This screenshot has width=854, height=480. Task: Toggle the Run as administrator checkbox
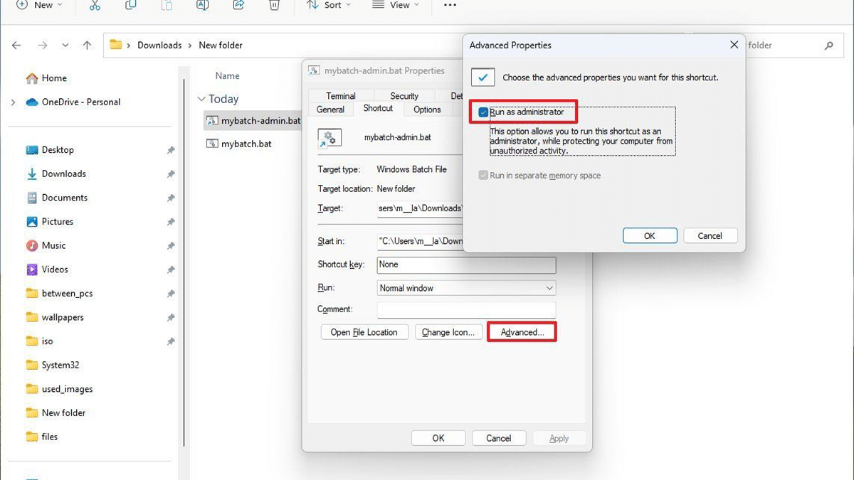click(484, 112)
